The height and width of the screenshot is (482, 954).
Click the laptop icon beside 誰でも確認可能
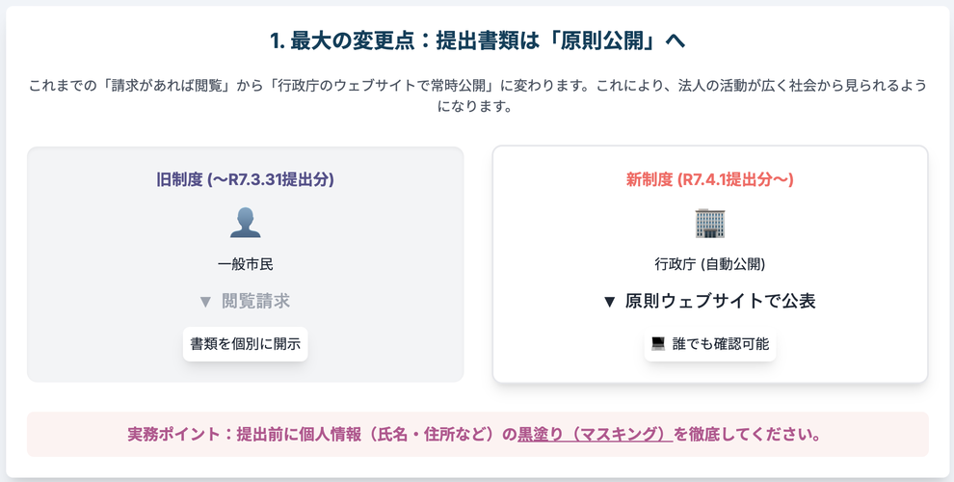coord(659,344)
